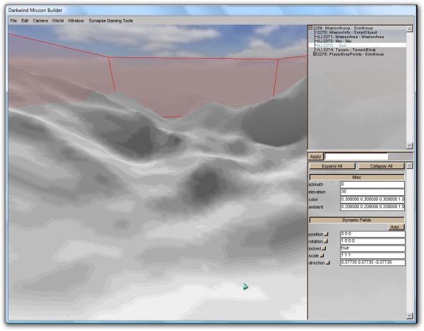Click the small button beside direction label
The height and width of the screenshot is (331, 424).
coord(328,262)
